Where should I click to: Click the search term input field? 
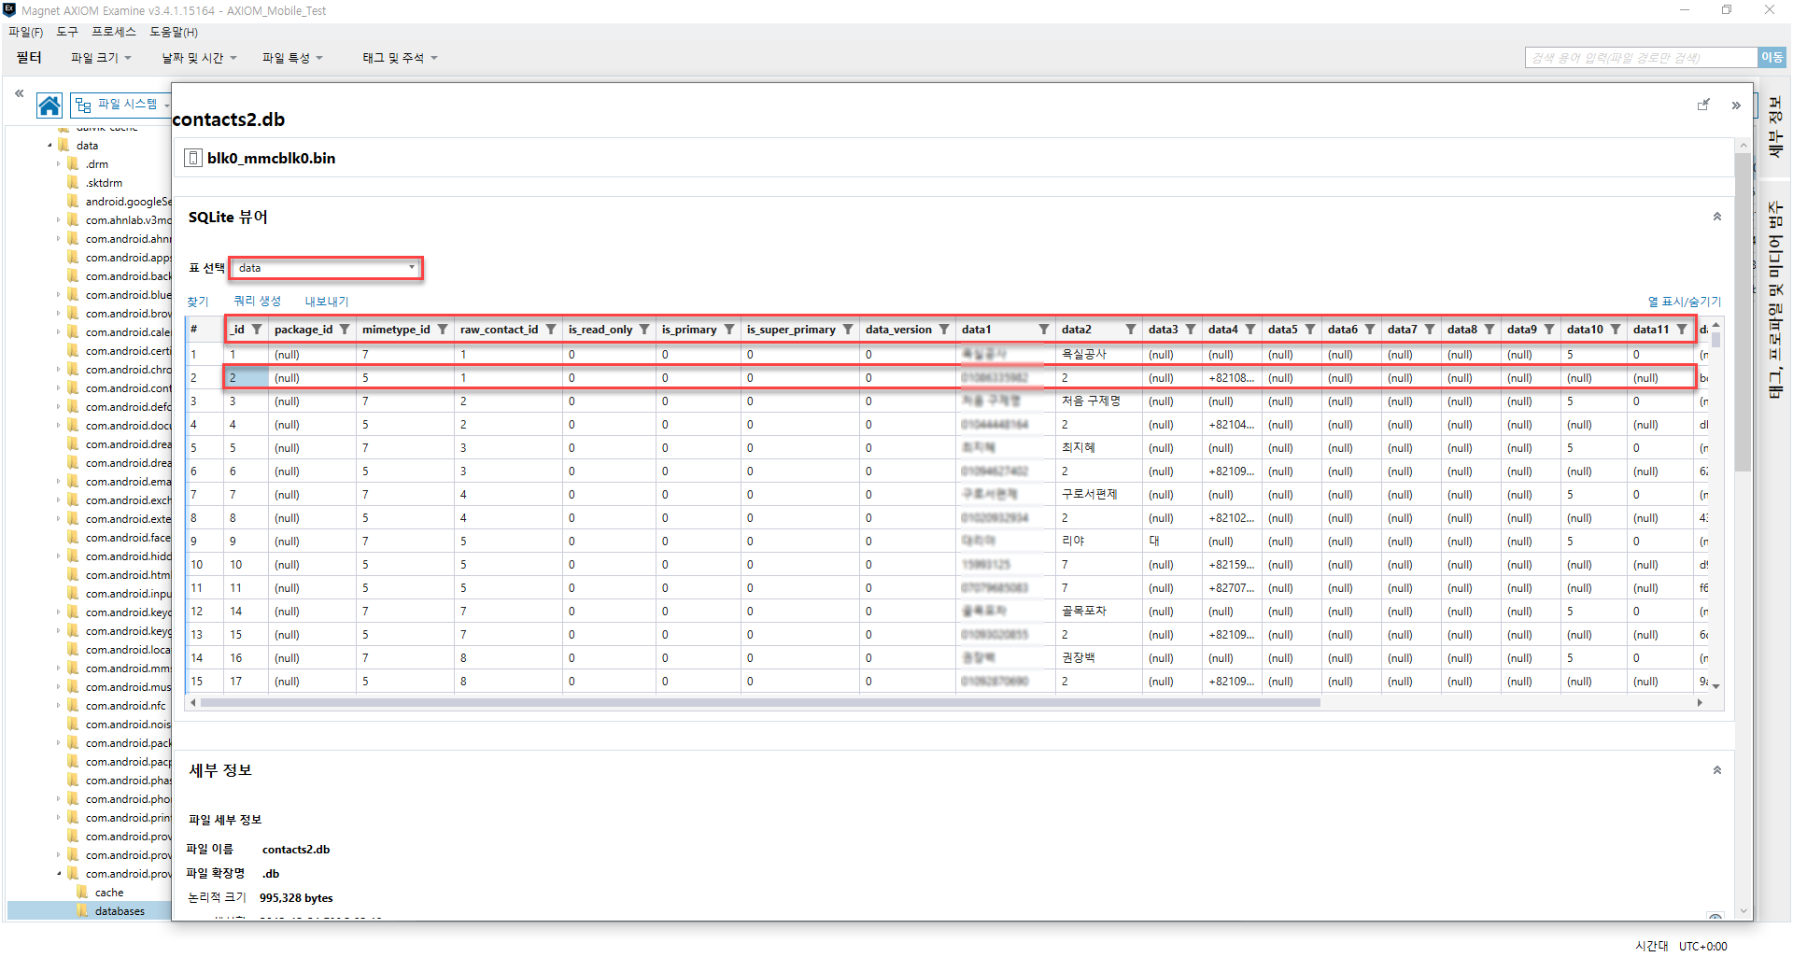[x=1641, y=58]
